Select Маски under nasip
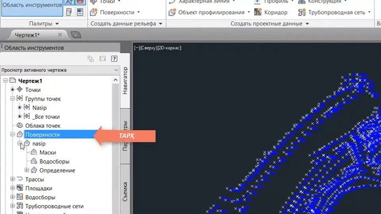 pyautogui.click(x=48, y=153)
